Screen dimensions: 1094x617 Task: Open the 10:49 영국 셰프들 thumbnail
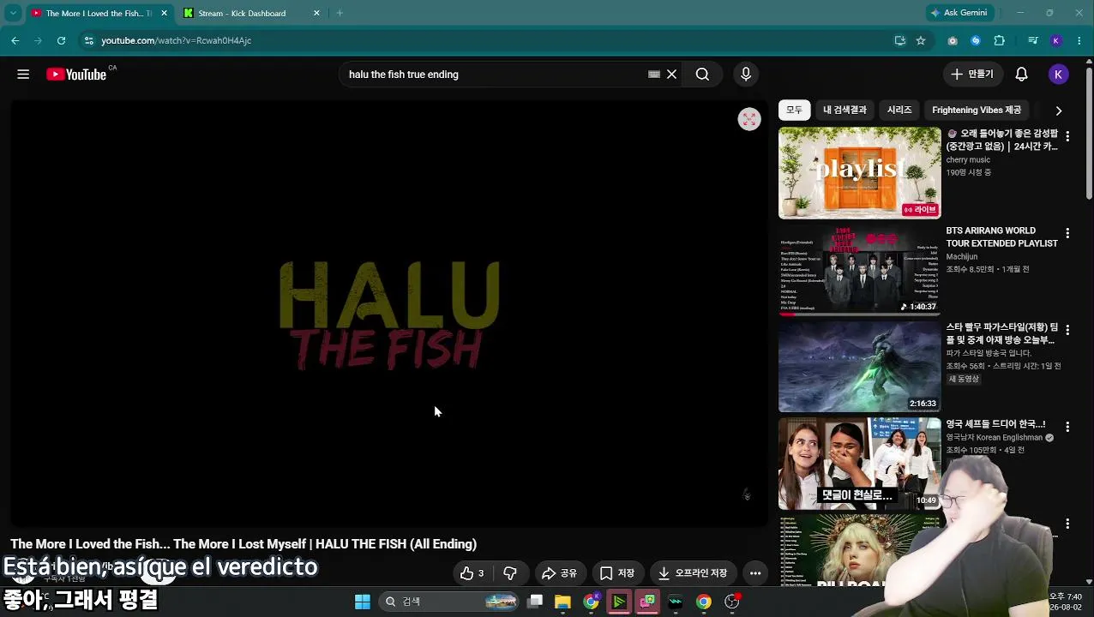pyautogui.click(x=859, y=464)
